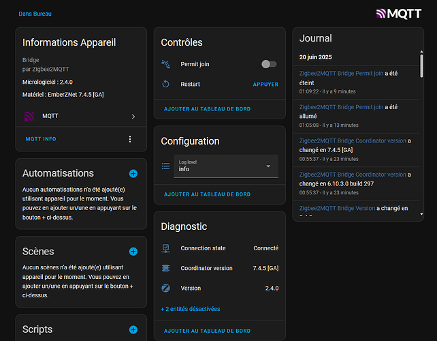Click the Micrologiciel : 2.4.0 text
Screen dimensions: 437x341
click(x=48, y=82)
